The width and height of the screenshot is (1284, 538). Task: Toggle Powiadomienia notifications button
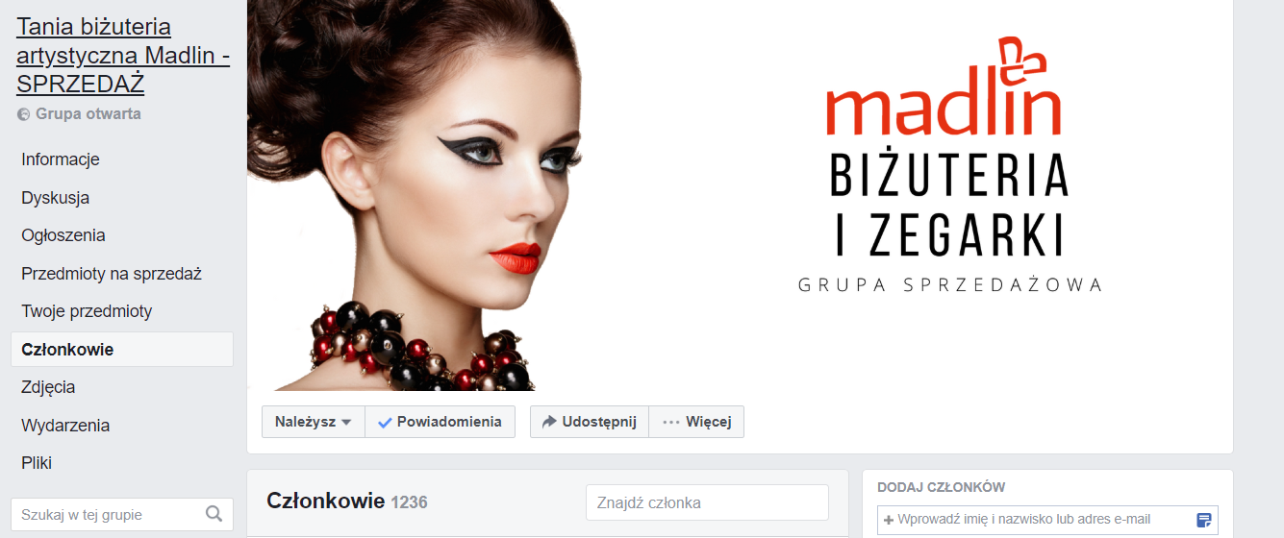click(x=440, y=422)
